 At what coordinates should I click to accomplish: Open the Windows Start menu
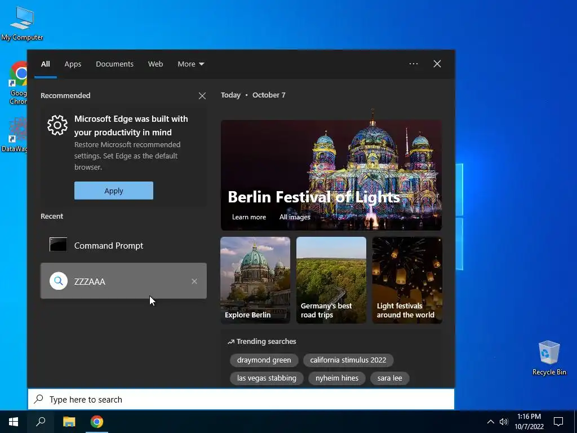point(14,422)
